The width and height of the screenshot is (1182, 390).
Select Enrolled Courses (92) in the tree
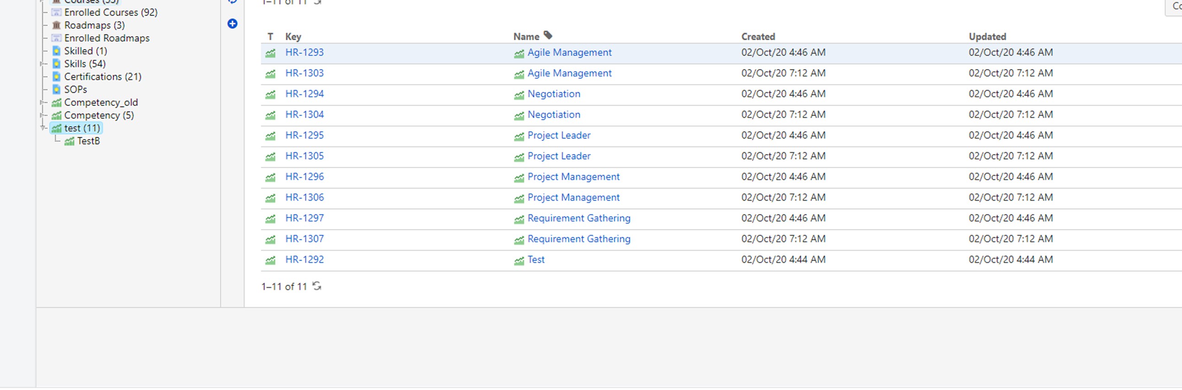[111, 12]
